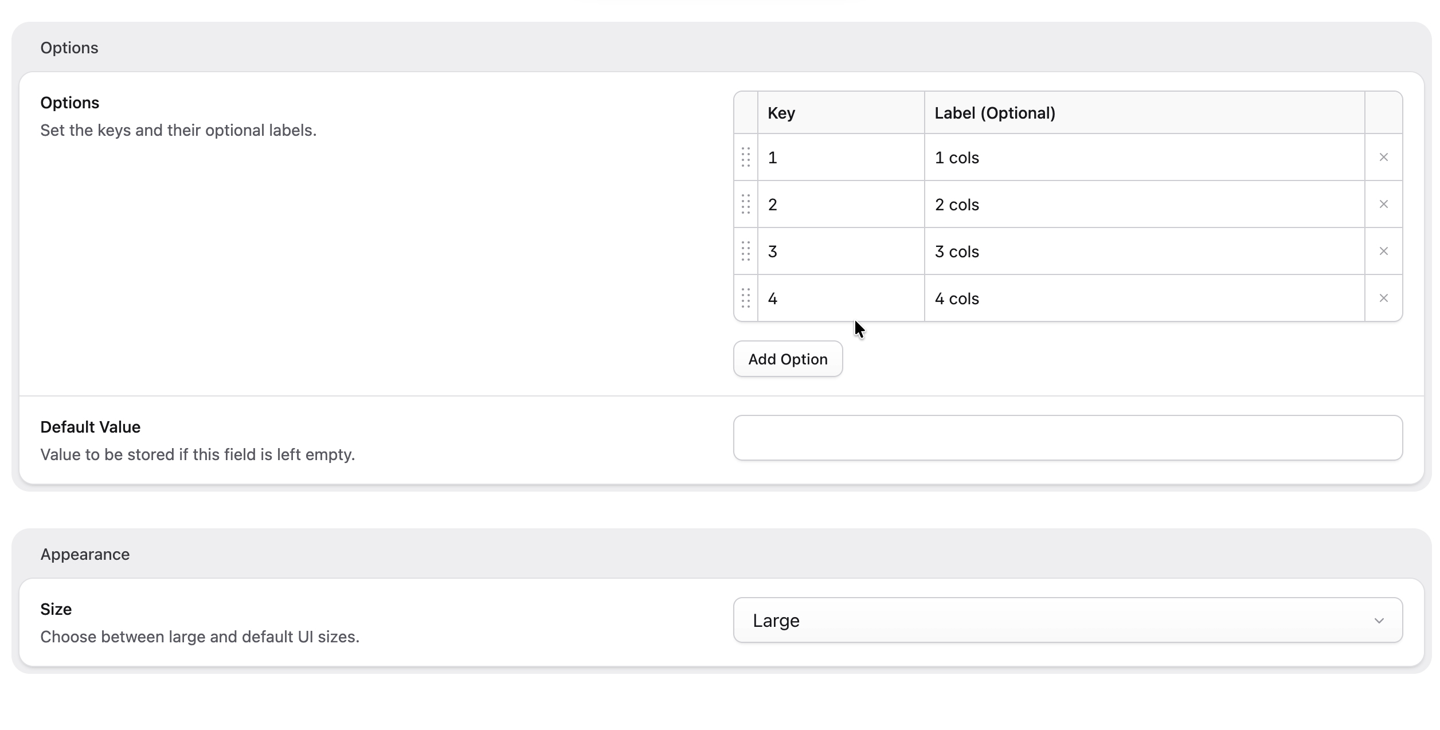Click drag handle of row with key 3
The width and height of the screenshot is (1440, 730).
(746, 251)
